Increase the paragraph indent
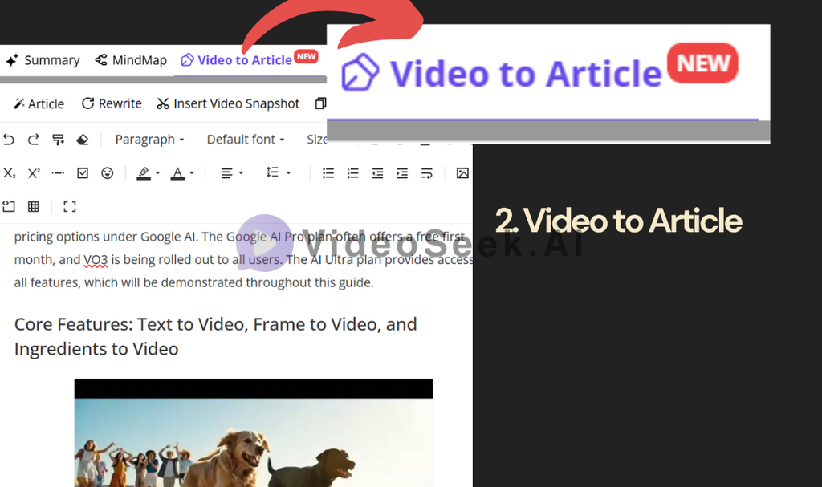822x487 pixels. click(402, 173)
